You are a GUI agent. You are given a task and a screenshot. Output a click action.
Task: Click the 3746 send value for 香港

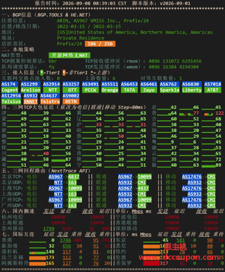(x=65, y=240)
